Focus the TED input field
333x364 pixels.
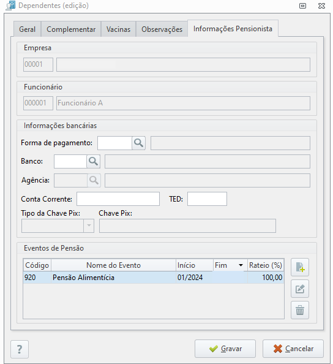coord(207,199)
